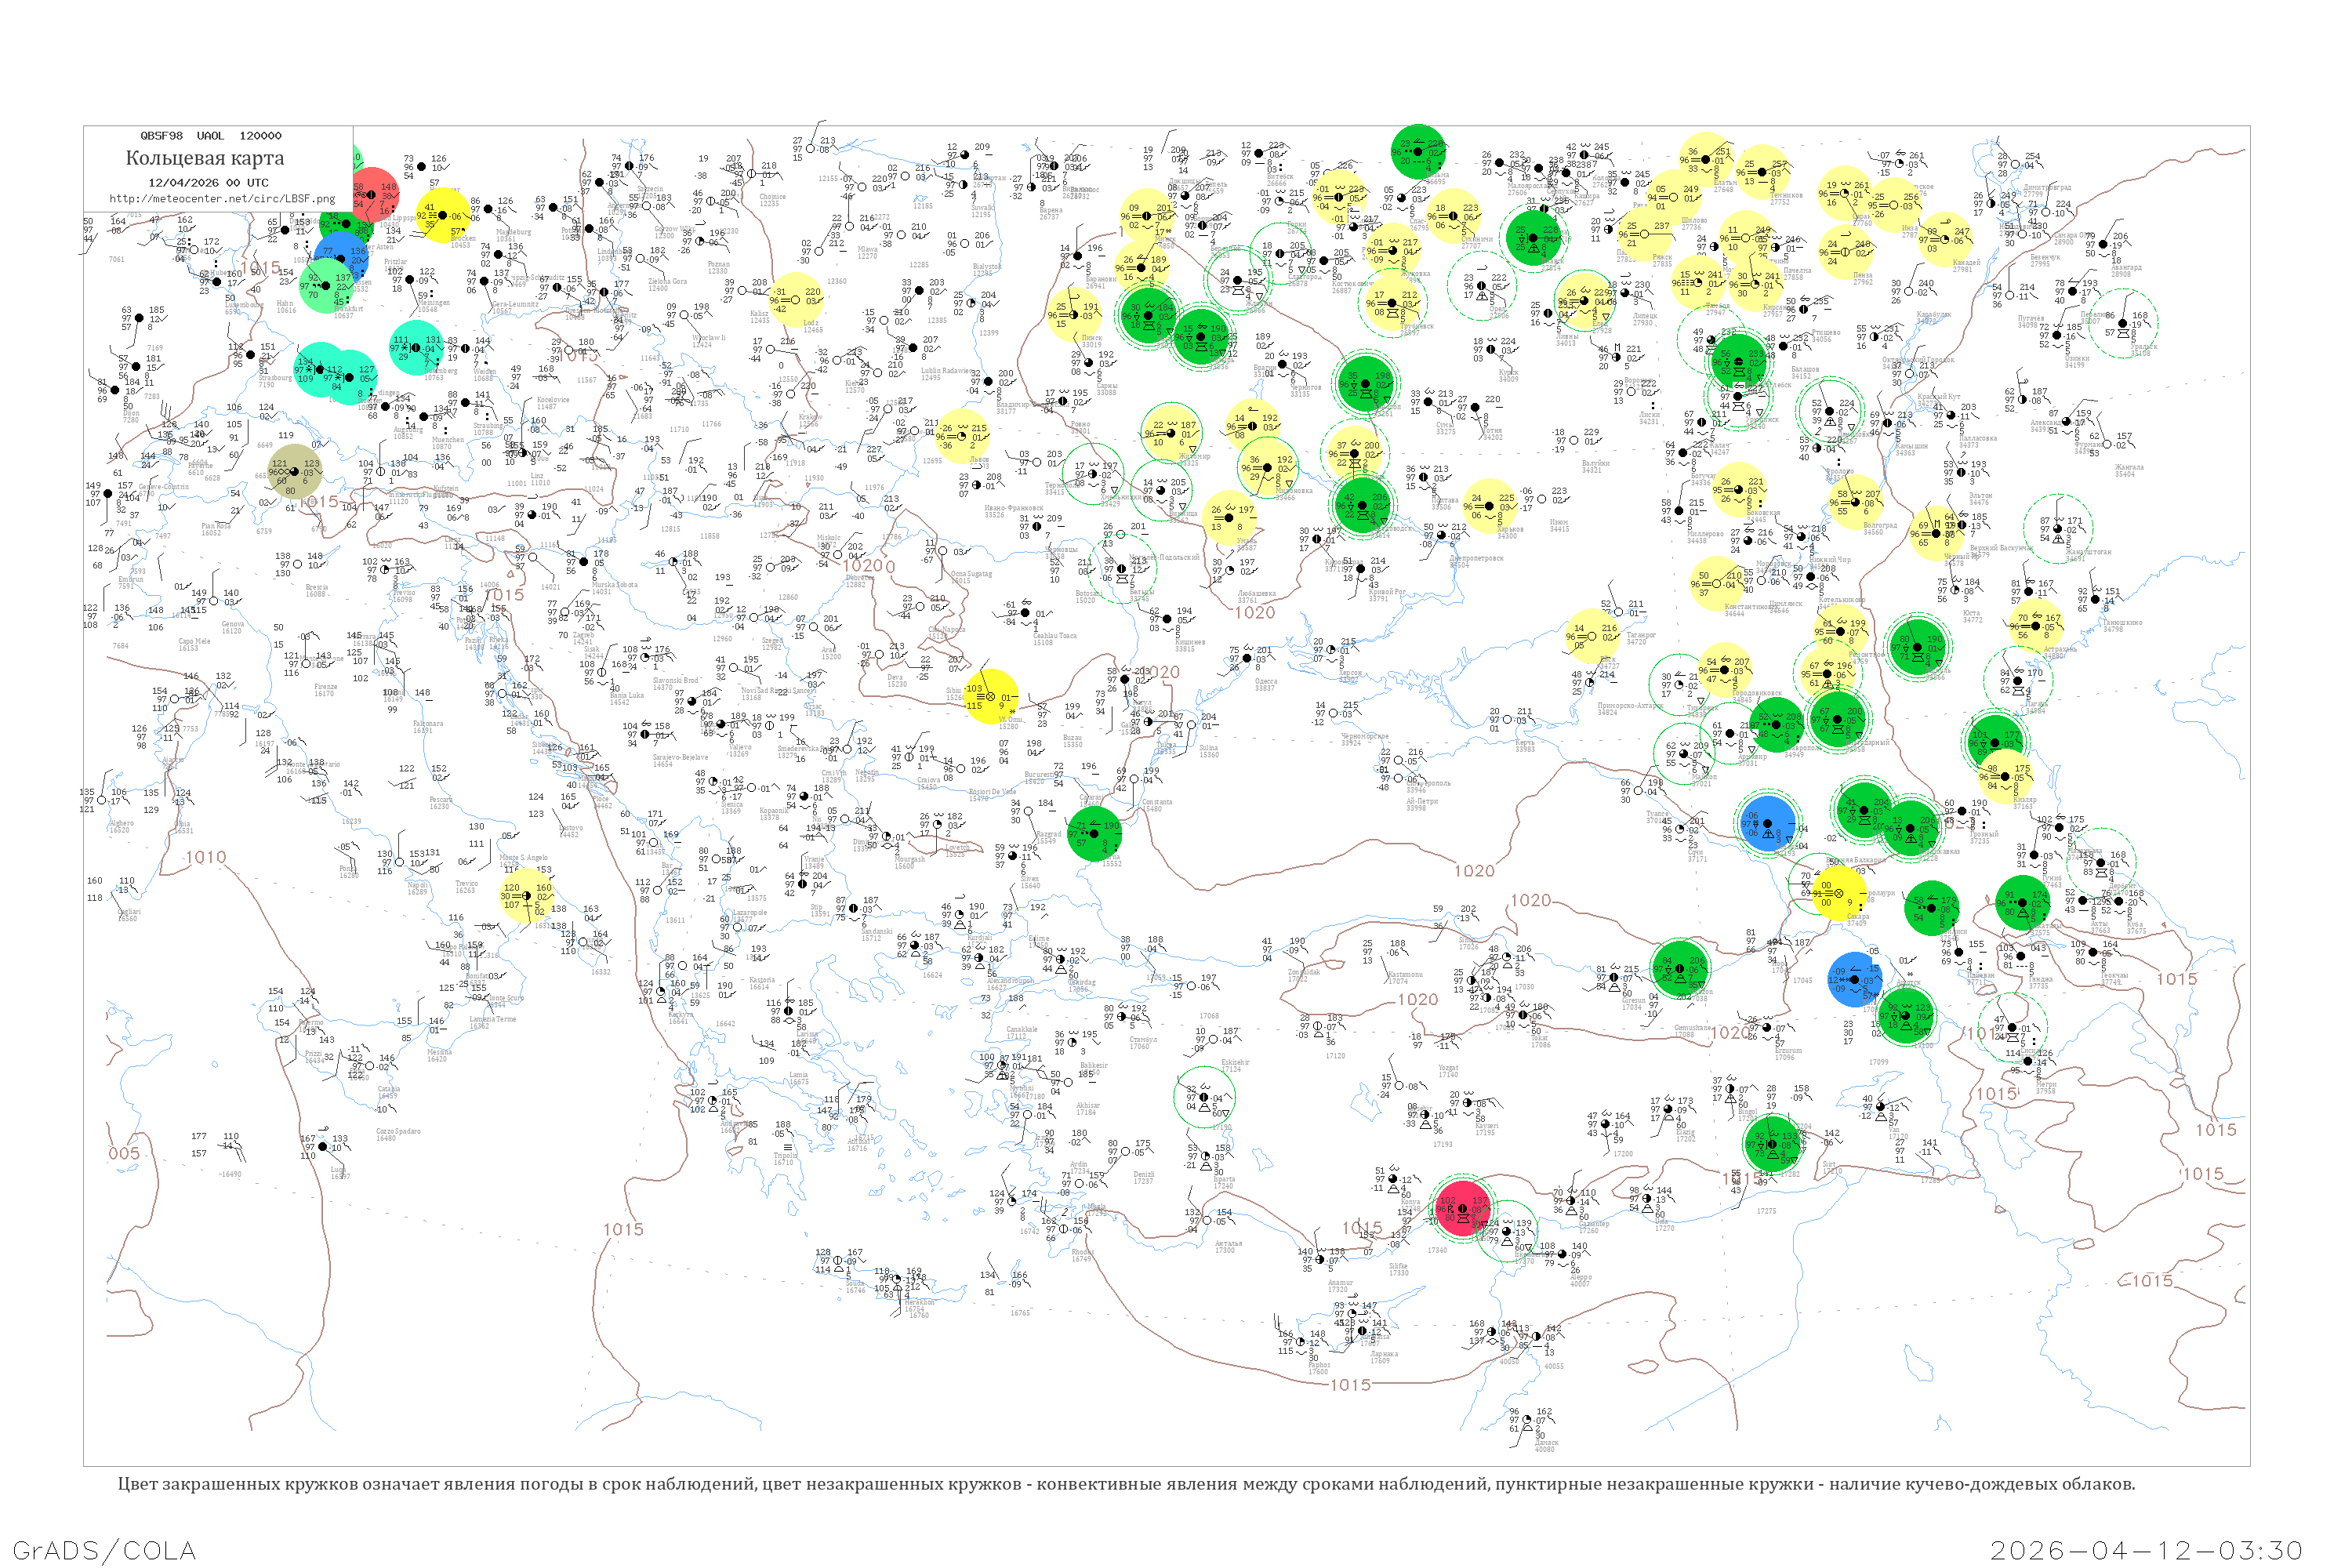Viewport: 2352px width, 1568px height.
Task: Click the green circle at Trabzon station
Action: tap(1680, 968)
